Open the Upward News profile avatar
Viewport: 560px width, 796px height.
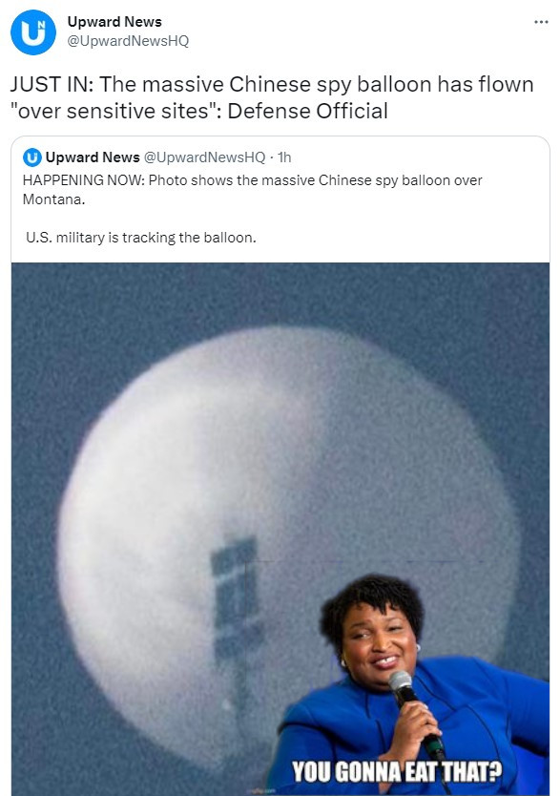(x=33, y=32)
